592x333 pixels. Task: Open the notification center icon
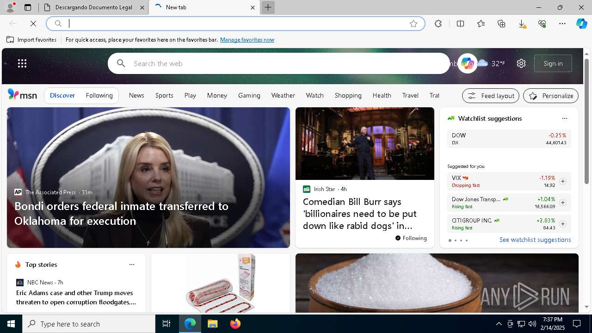coord(577,324)
